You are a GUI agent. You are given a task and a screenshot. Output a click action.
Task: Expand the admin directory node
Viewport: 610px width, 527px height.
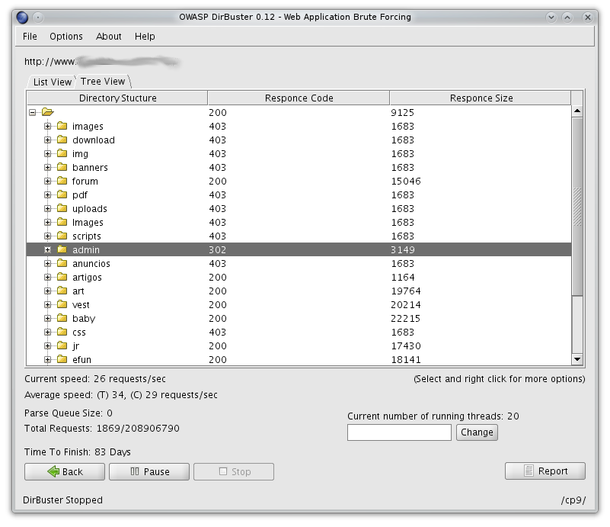(47, 250)
